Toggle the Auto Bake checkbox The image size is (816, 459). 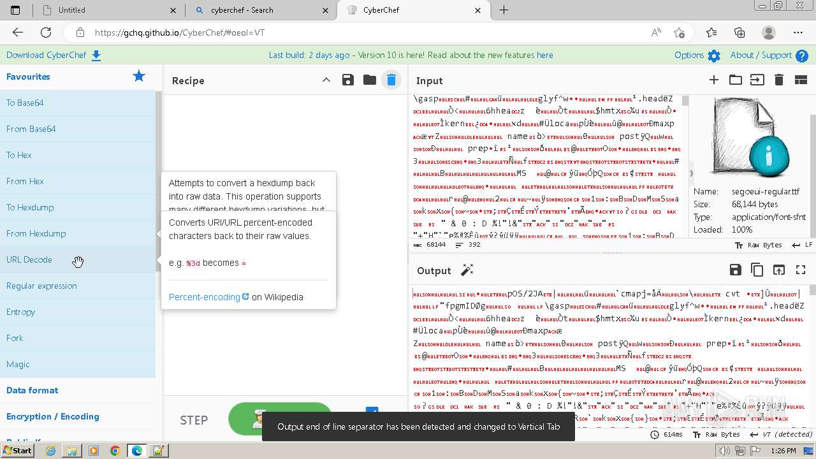372,411
